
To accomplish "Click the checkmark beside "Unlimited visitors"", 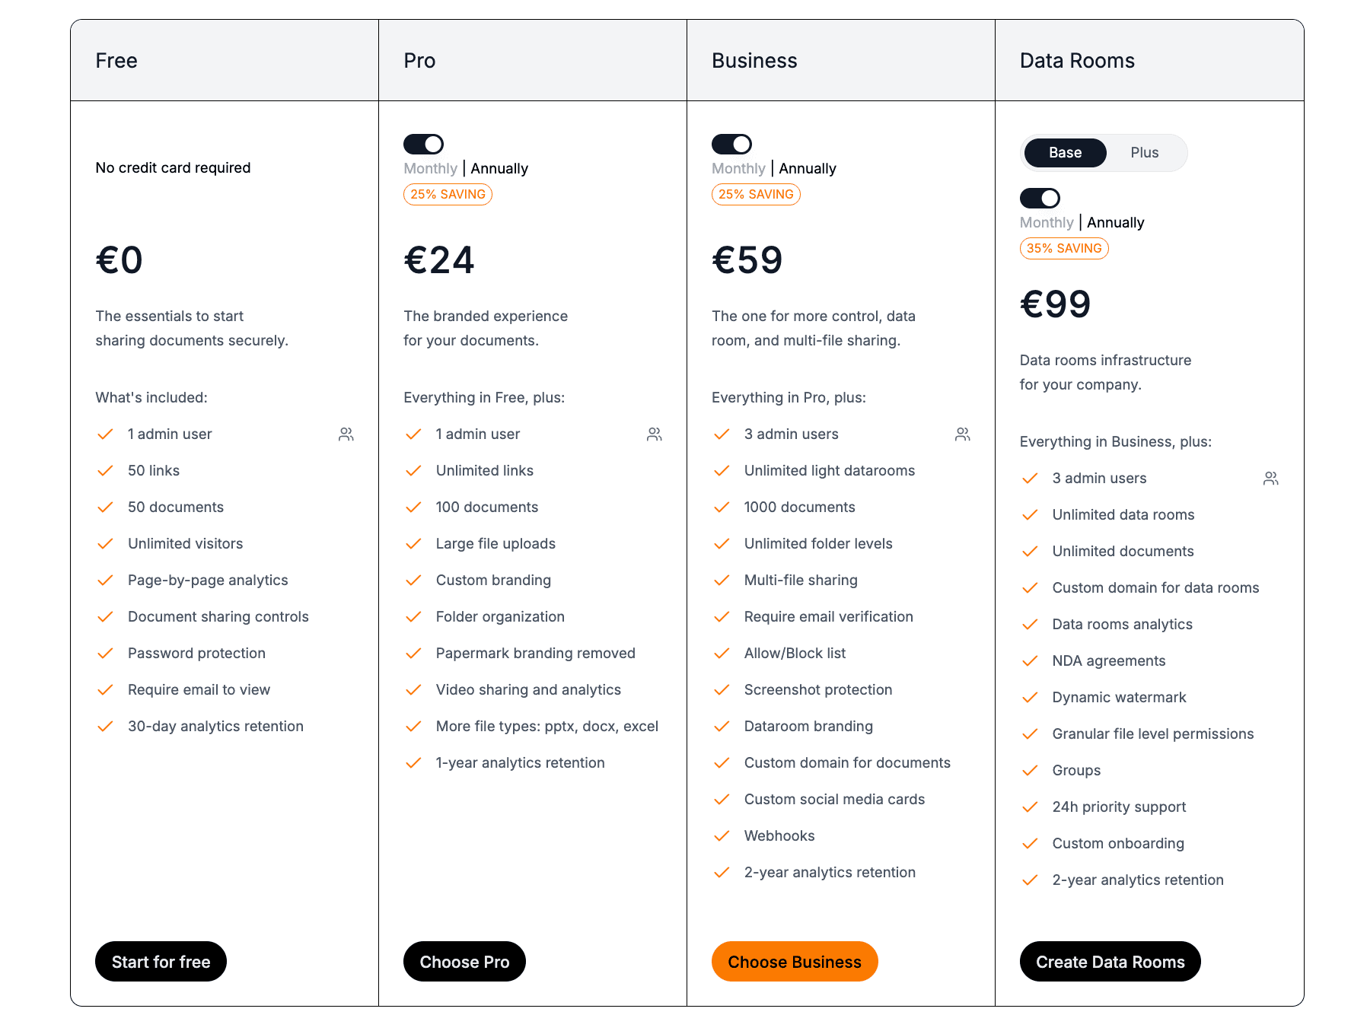I will point(105,543).
